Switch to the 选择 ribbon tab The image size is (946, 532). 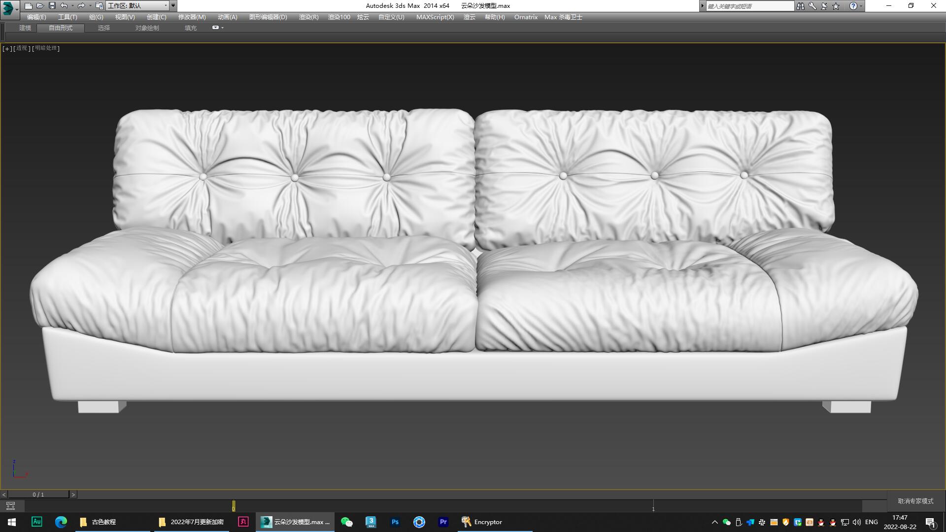click(x=103, y=28)
